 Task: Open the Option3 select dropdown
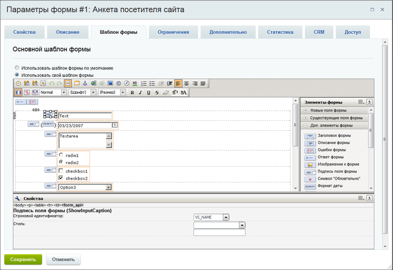[x=108, y=187]
